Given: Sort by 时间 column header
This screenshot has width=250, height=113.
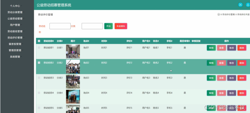Looking at the screenshot, I should point(104,41).
